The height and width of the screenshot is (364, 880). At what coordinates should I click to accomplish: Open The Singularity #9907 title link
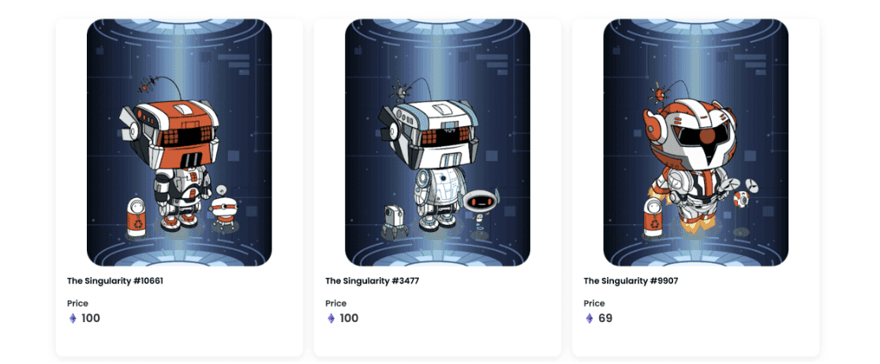pyautogui.click(x=631, y=281)
